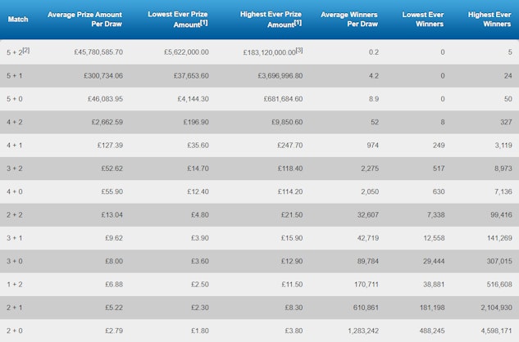
Task: Open footnote [3] beside £183,120,000.00
Action: (x=299, y=50)
